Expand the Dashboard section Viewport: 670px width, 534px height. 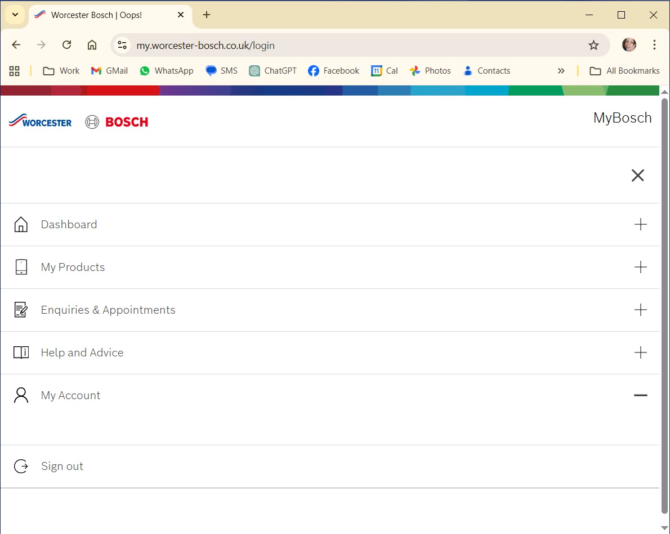pyautogui.click(x=640, y=224)
